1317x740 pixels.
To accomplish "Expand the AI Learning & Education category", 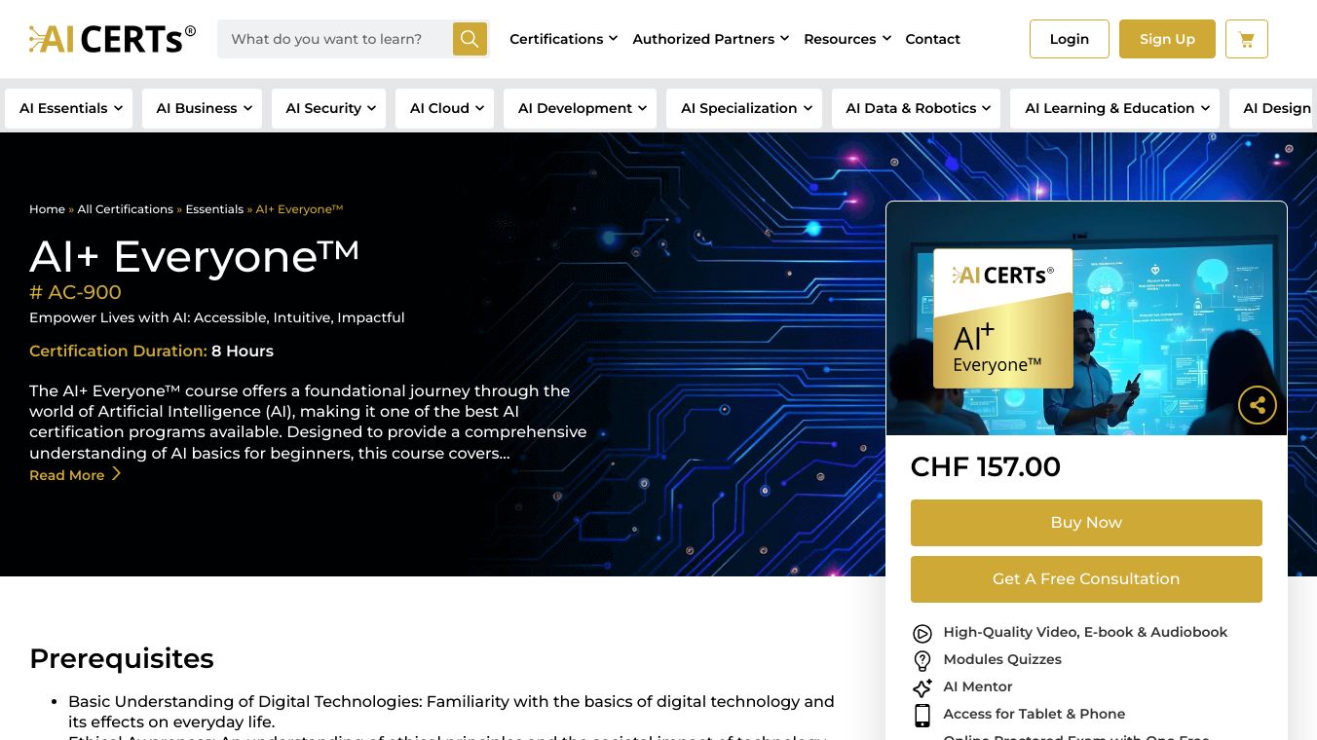I will (x=1116, y=108).
